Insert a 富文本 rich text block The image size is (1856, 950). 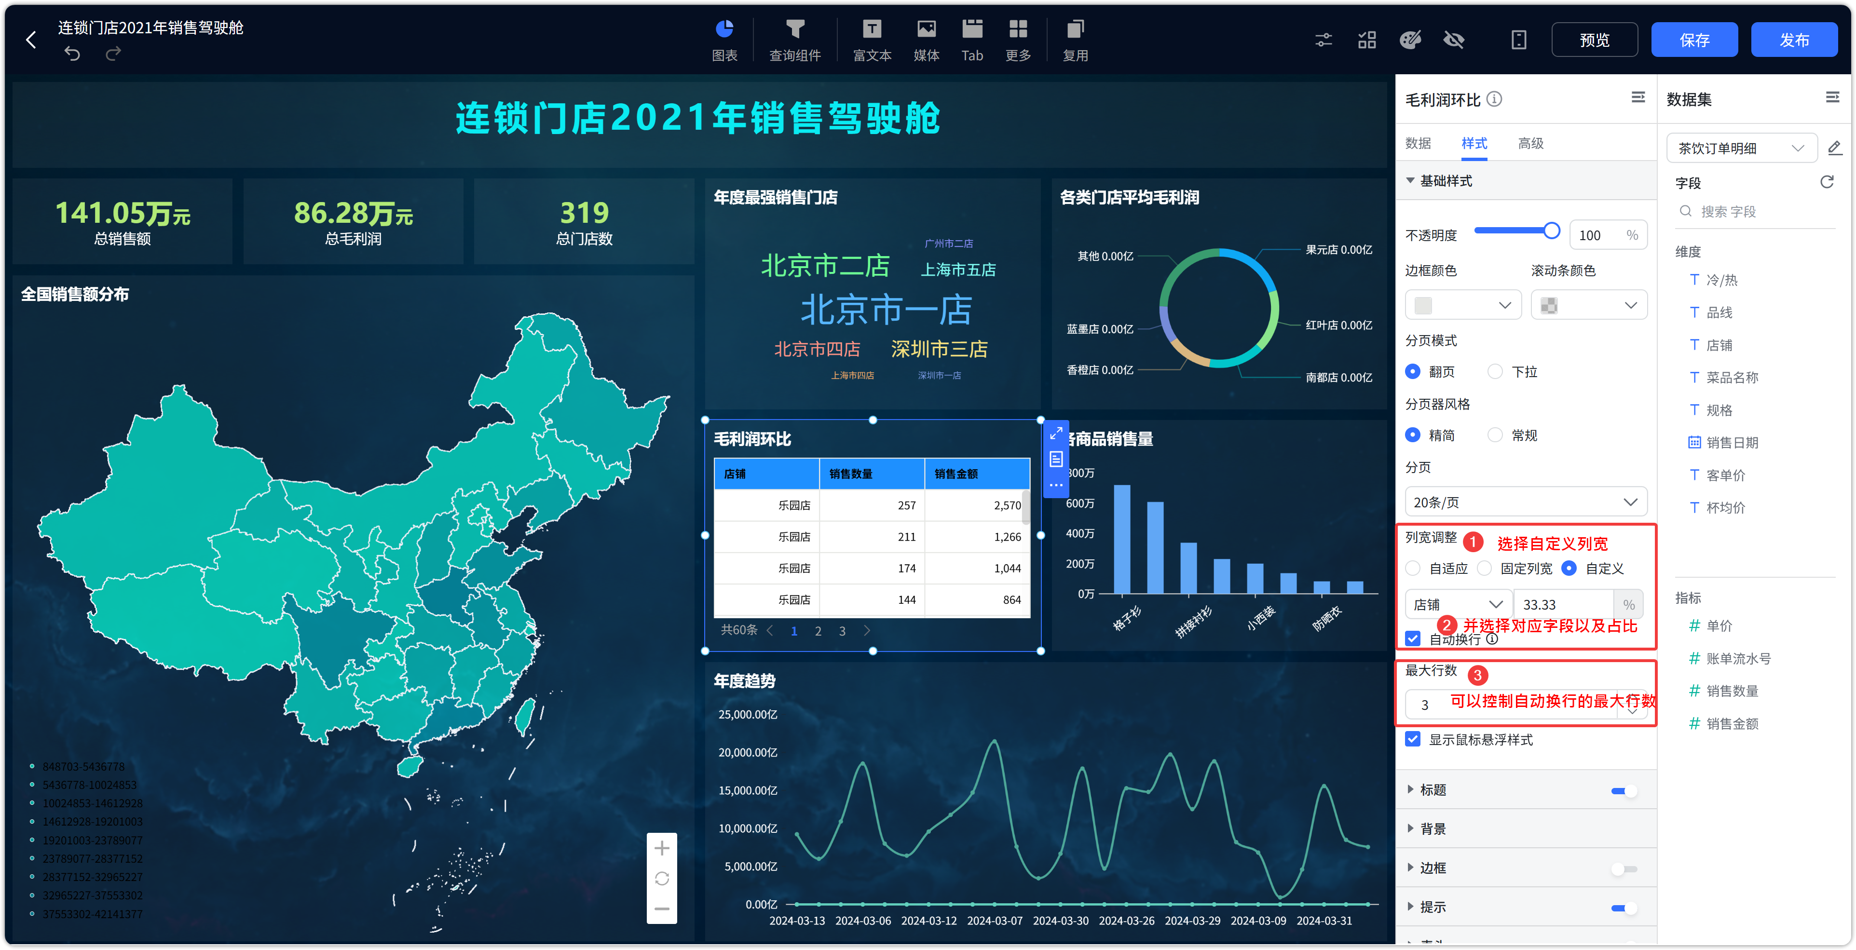pos(872,41)
